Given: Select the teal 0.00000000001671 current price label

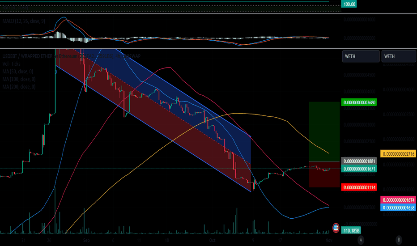Looking at the screenshot, I should 359,169.
